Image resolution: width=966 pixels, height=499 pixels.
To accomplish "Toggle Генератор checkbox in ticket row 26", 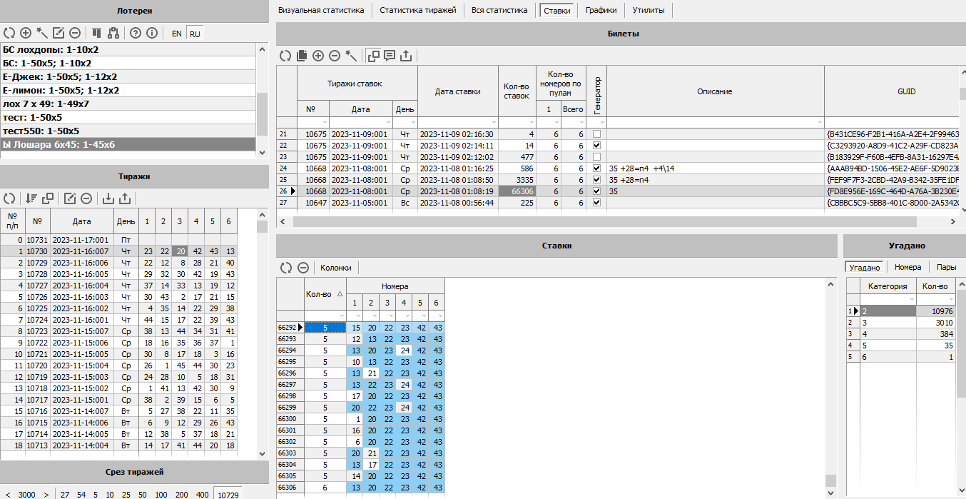I will (x=596, y=191).
